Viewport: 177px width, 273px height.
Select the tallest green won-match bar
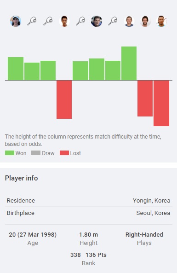(129, 64)
